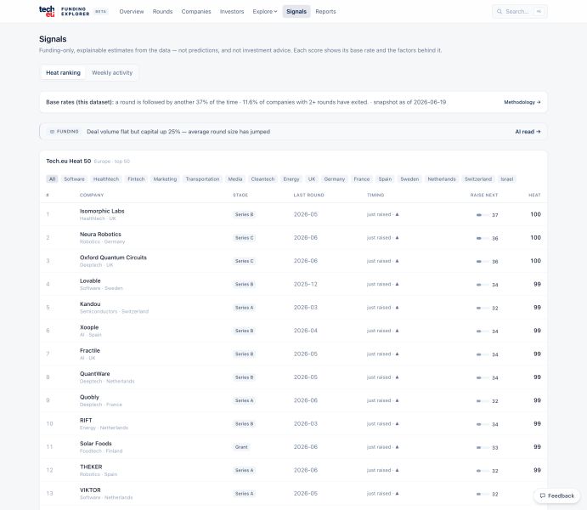Click the Feedback speech bubble icon
This screenshot has height=510, width=587.
(543, 496)
